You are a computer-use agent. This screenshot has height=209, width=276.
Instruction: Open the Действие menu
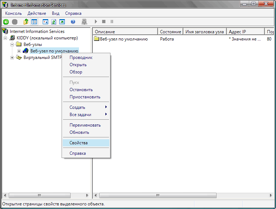37,13
